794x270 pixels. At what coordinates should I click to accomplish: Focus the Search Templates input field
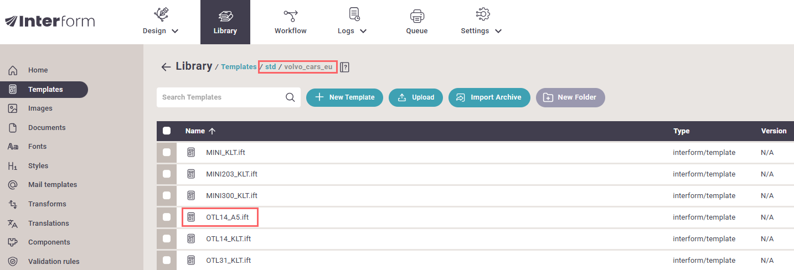(x=221, y=97)
